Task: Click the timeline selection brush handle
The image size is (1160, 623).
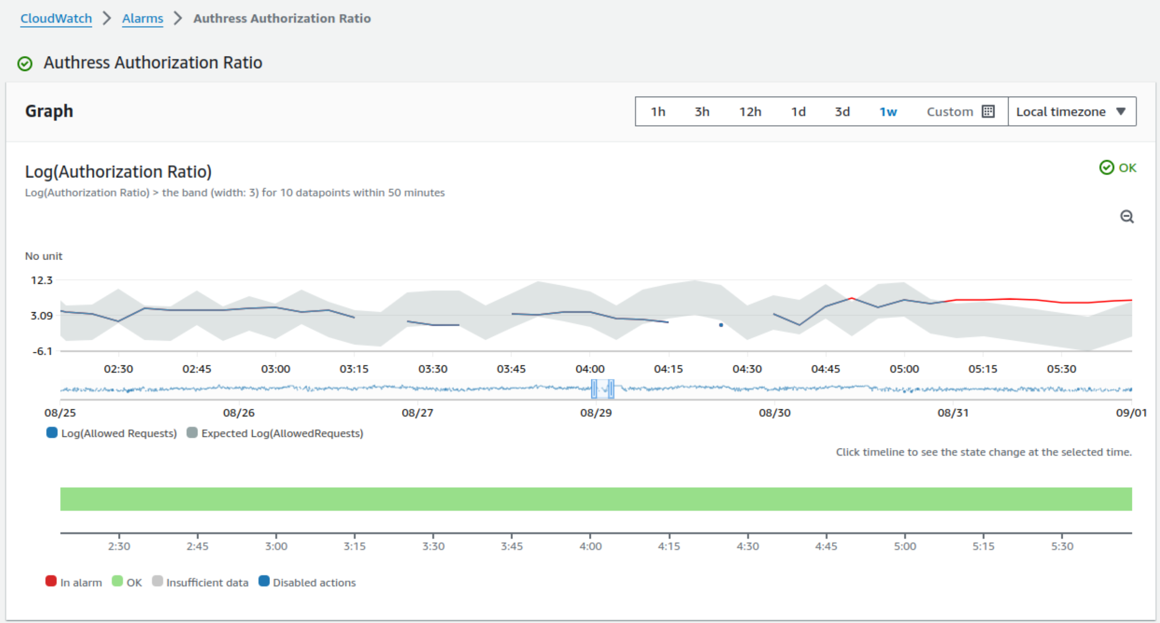Action: point(594,388)
